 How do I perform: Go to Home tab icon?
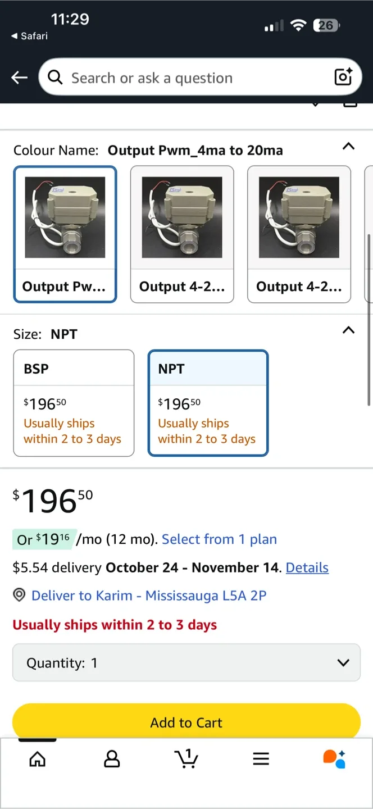pyautogui.click(x=38, y=759)
